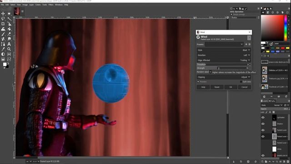
Task: Open the Edit menu
Action: pos(7,5)
